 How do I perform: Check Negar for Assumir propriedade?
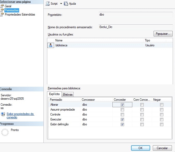point(162,110)
